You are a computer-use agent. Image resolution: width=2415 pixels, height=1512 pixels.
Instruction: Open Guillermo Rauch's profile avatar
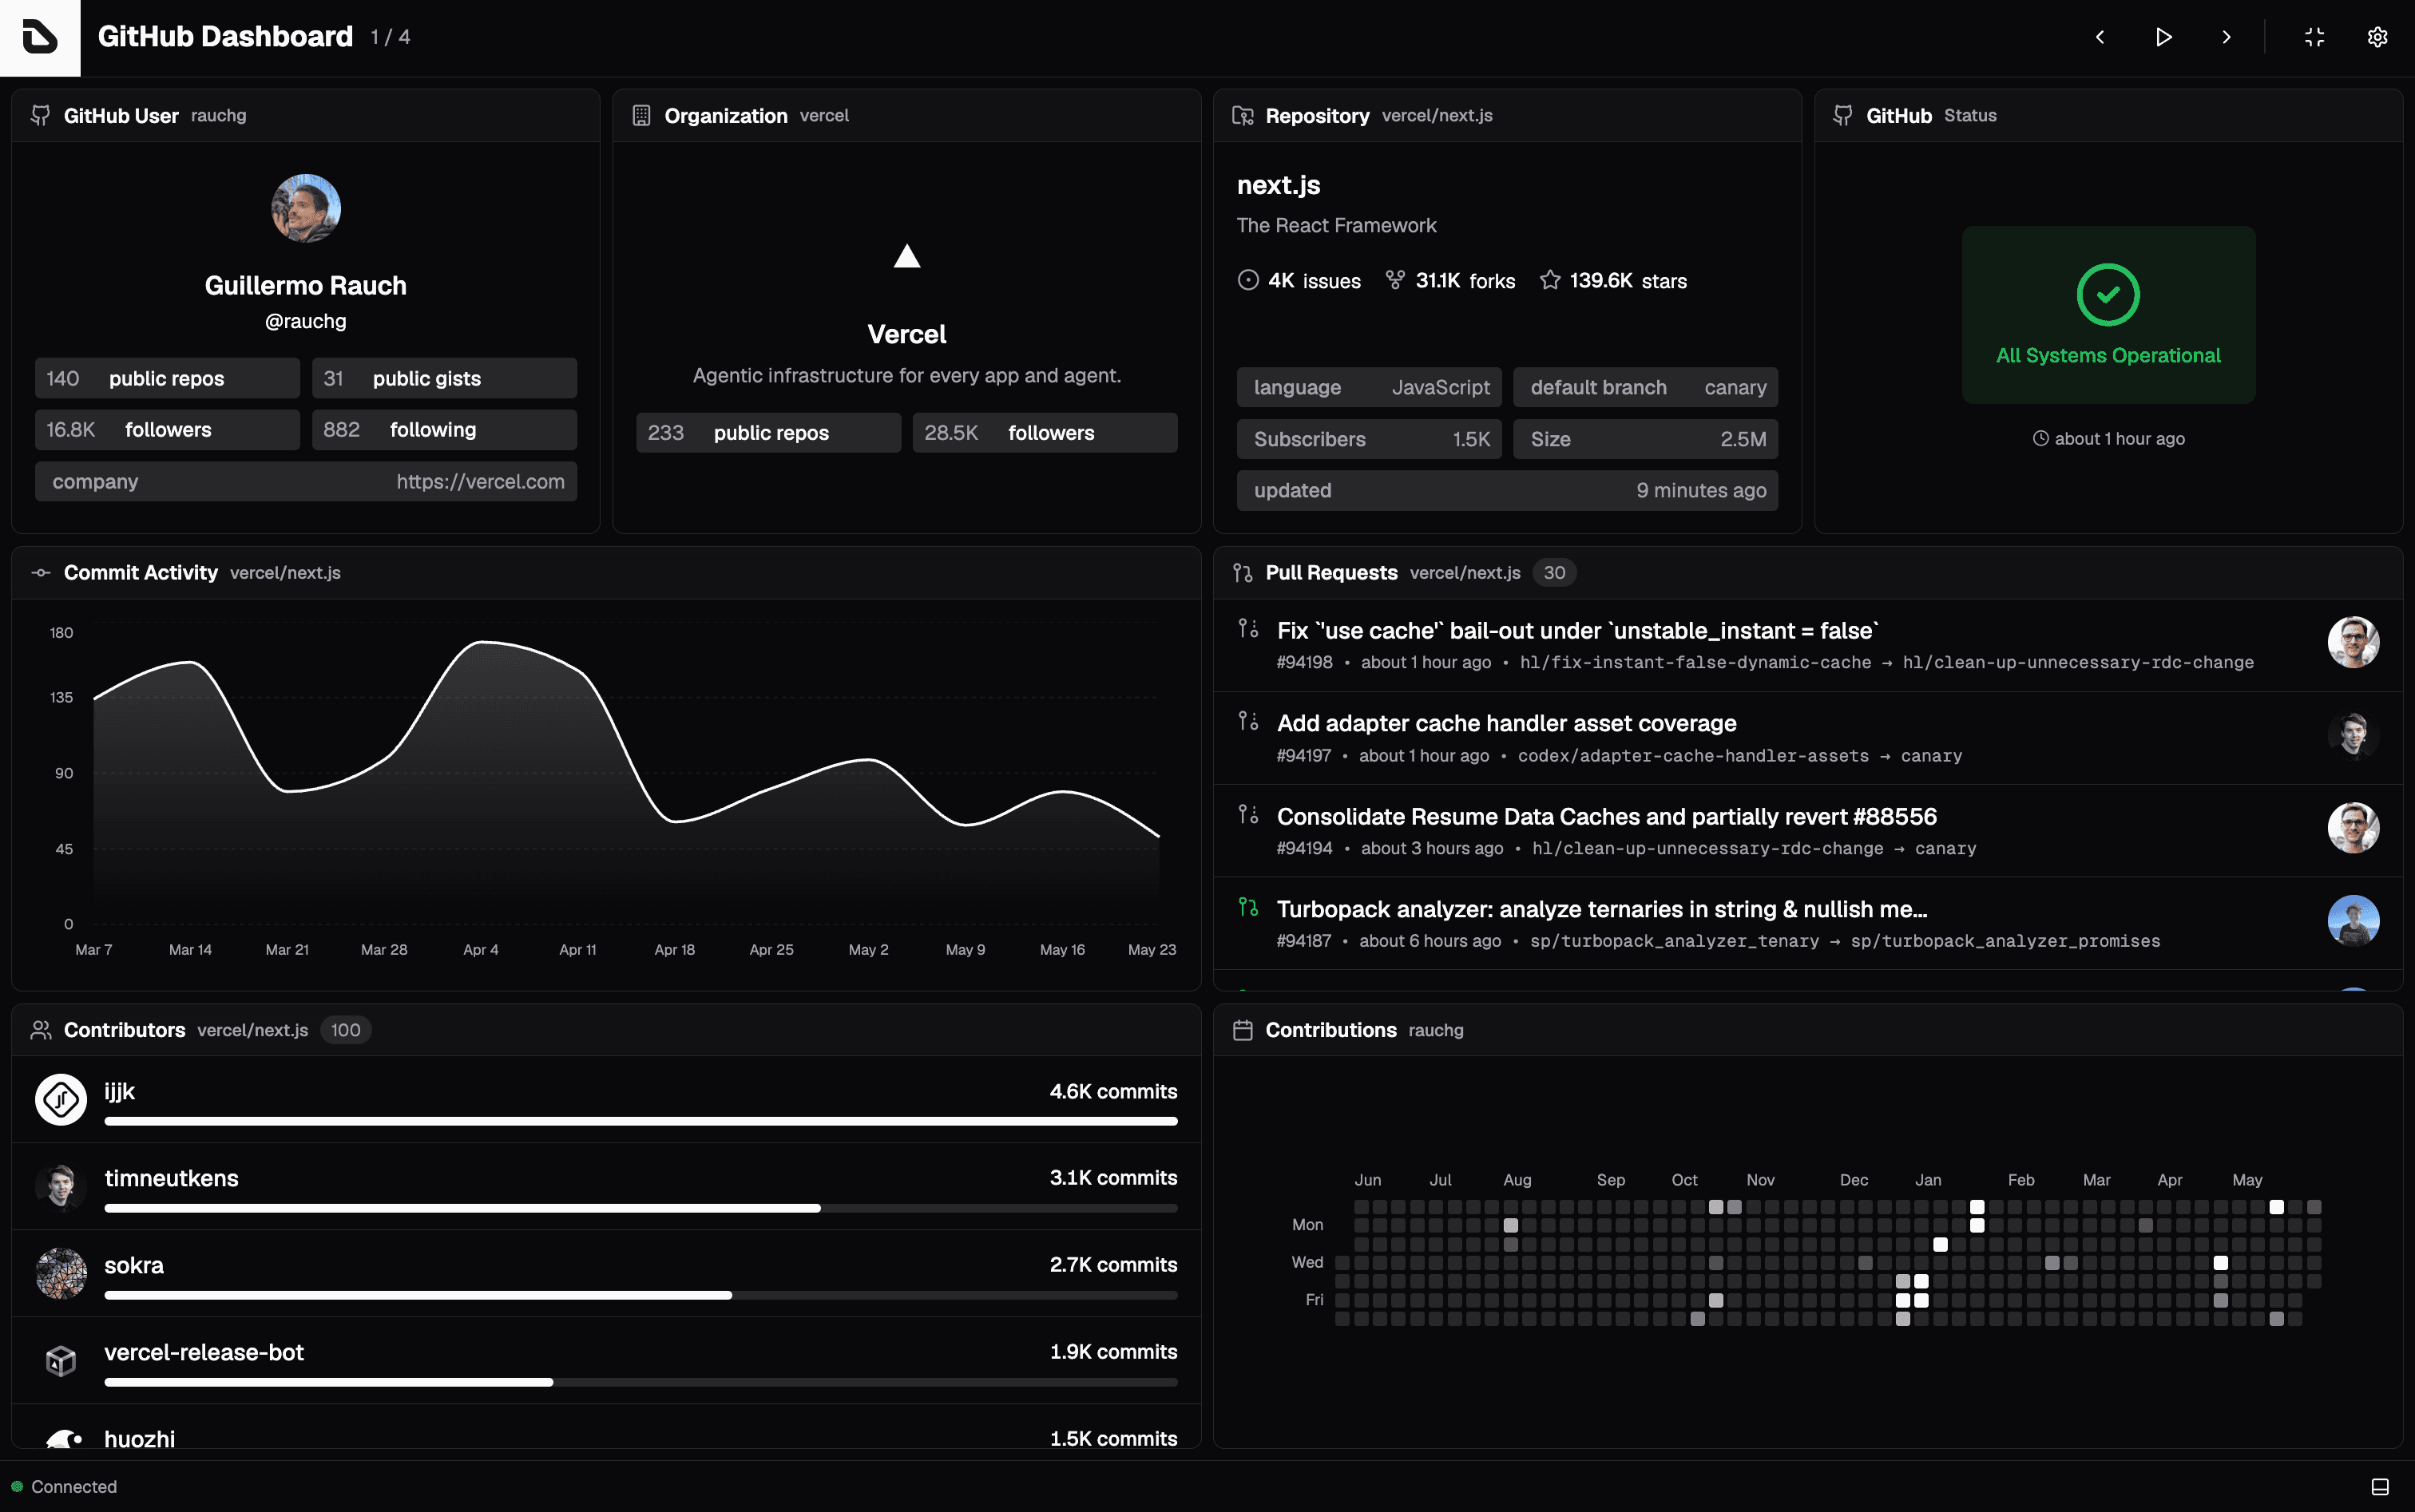click(306, 208)
